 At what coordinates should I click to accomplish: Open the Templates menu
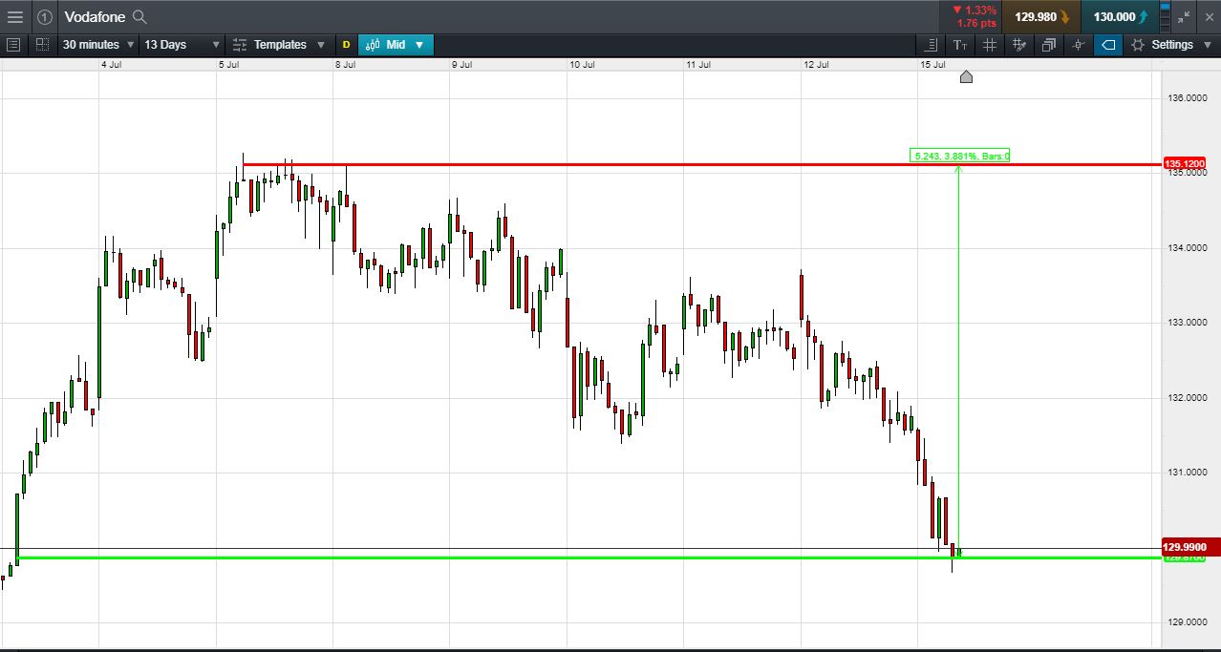click(278, 45)
